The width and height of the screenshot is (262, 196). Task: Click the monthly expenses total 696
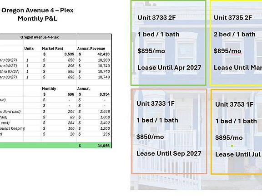pos(71,94)
